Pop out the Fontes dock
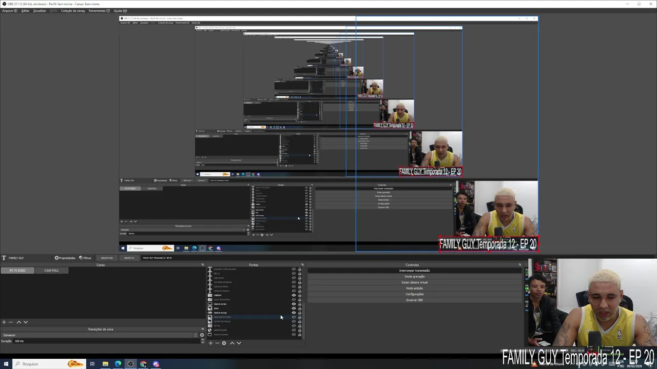Image resolution: width=657 pixels, height=369 pixels. (x=302, y=265)
